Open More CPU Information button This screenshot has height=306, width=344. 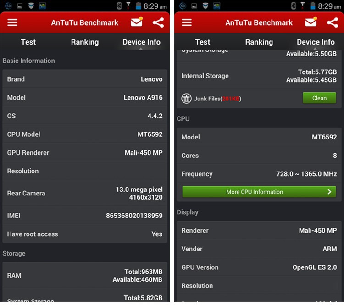point(259,192)
